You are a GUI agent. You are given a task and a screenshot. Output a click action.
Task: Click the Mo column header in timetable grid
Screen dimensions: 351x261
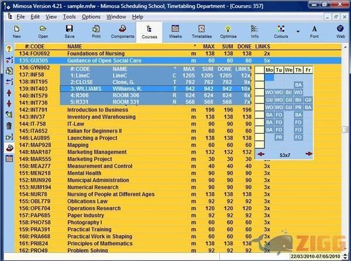click(x=269, y=70)
